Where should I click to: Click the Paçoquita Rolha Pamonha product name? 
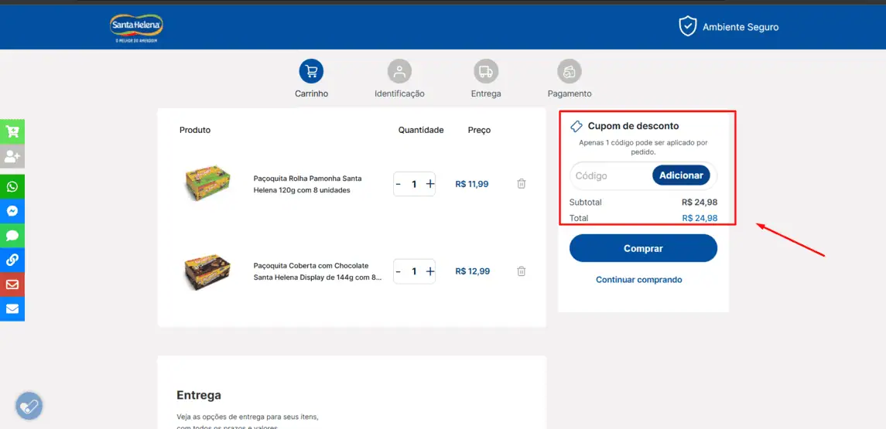tap(307, 184)
